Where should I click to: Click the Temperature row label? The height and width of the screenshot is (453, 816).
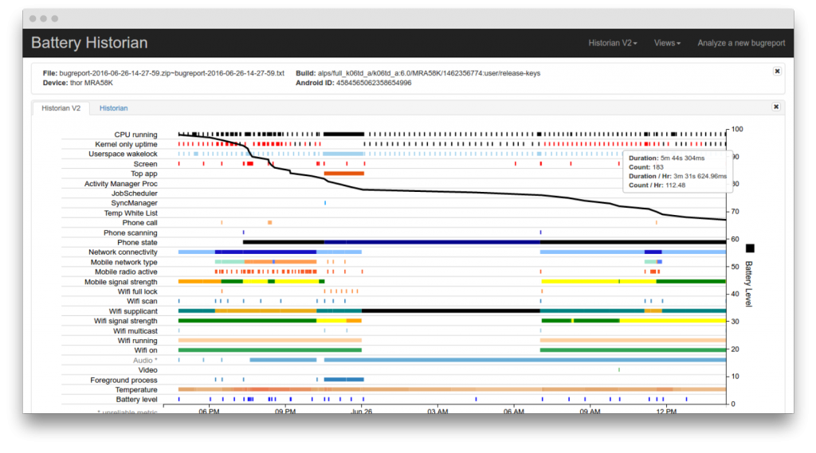tap(135, 389)
